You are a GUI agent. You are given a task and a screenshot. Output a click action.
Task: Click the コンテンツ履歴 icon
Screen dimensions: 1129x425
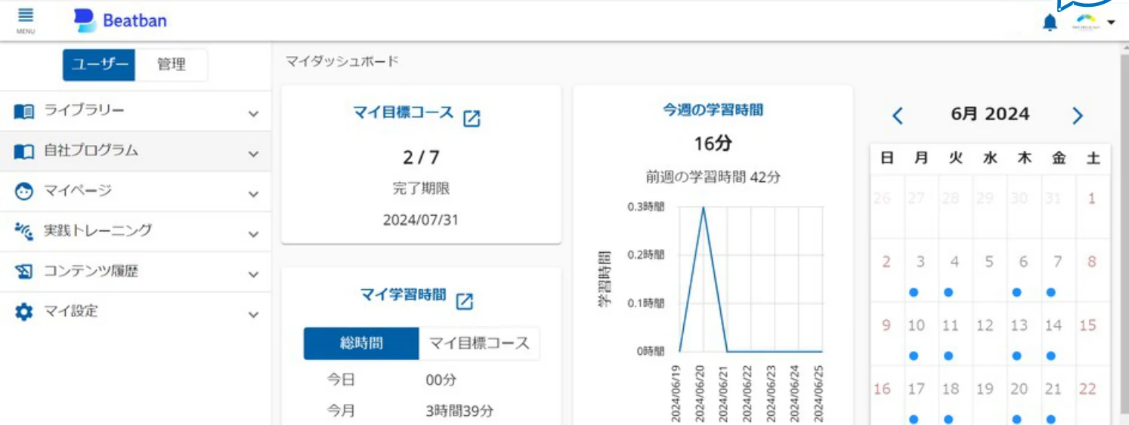pos(24,272)
